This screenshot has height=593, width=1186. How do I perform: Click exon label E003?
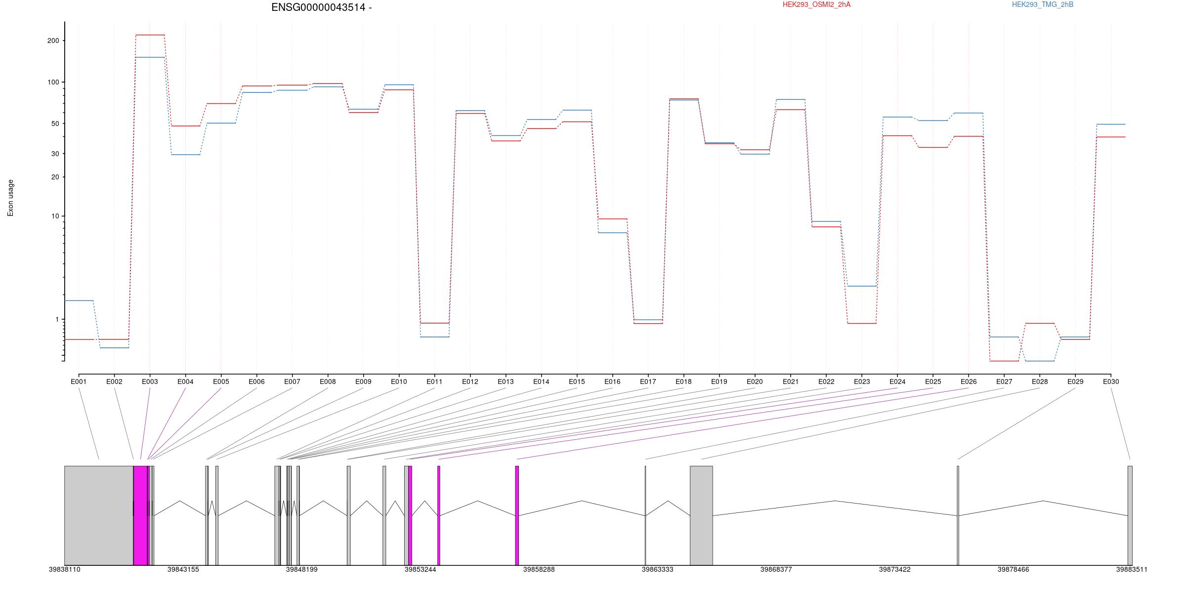coord(150,381)
